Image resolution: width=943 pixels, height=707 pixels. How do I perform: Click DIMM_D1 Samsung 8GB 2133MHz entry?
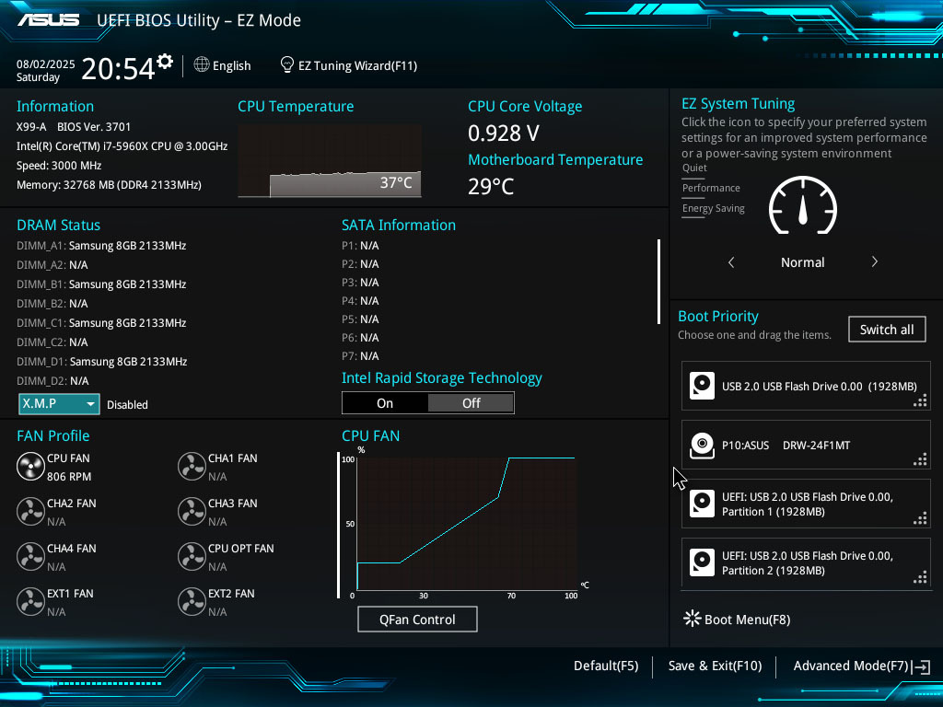point(101,361)
